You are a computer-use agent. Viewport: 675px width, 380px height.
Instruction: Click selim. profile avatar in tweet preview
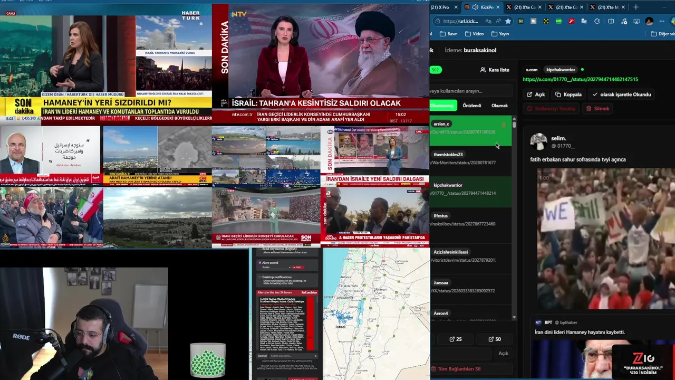[x=538, y=141]
